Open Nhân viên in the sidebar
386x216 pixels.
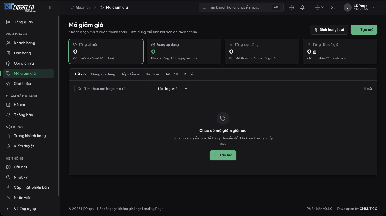(28, 198)
